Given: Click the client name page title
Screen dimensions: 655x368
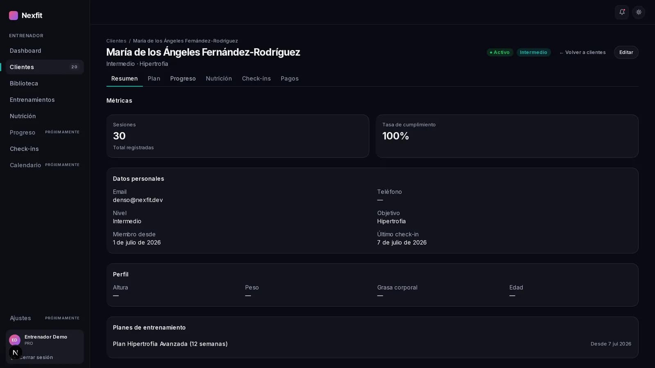Looking at the screenshot, I should coord(203,52).
